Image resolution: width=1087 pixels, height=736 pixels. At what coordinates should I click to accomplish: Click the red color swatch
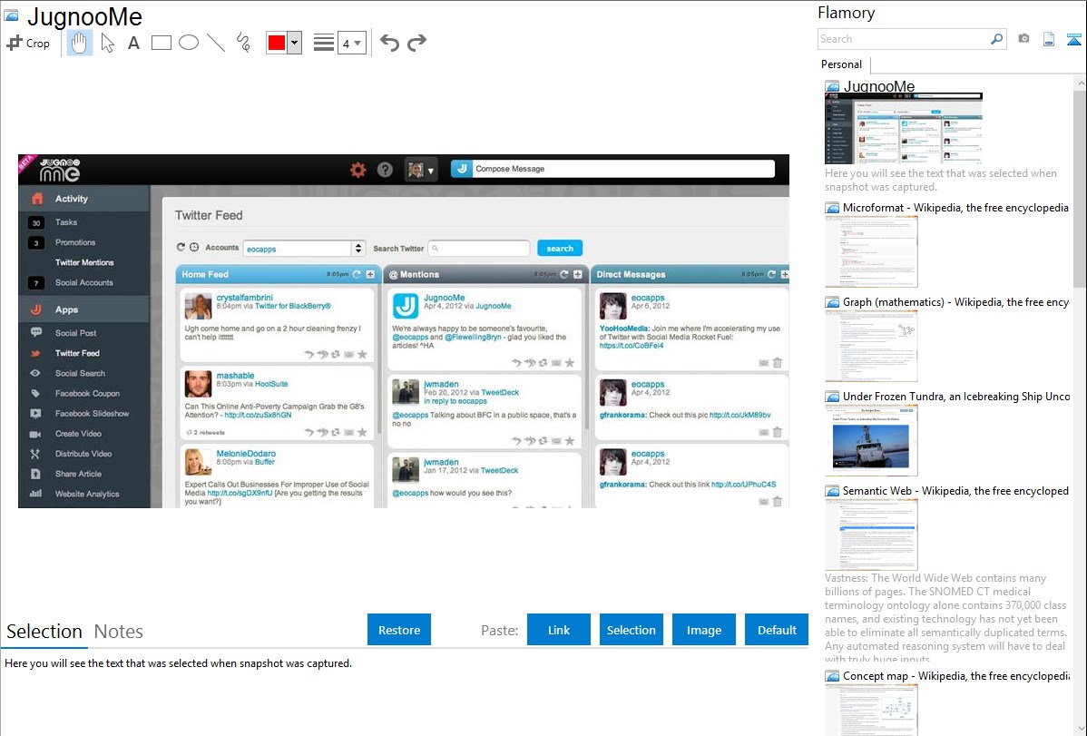pyautogui.click(x=277, y=43)
